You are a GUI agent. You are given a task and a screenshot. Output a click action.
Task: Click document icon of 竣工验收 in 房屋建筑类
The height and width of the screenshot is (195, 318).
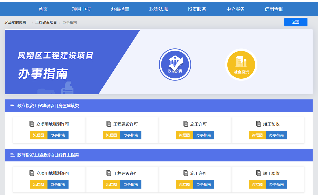click(258, 124)
